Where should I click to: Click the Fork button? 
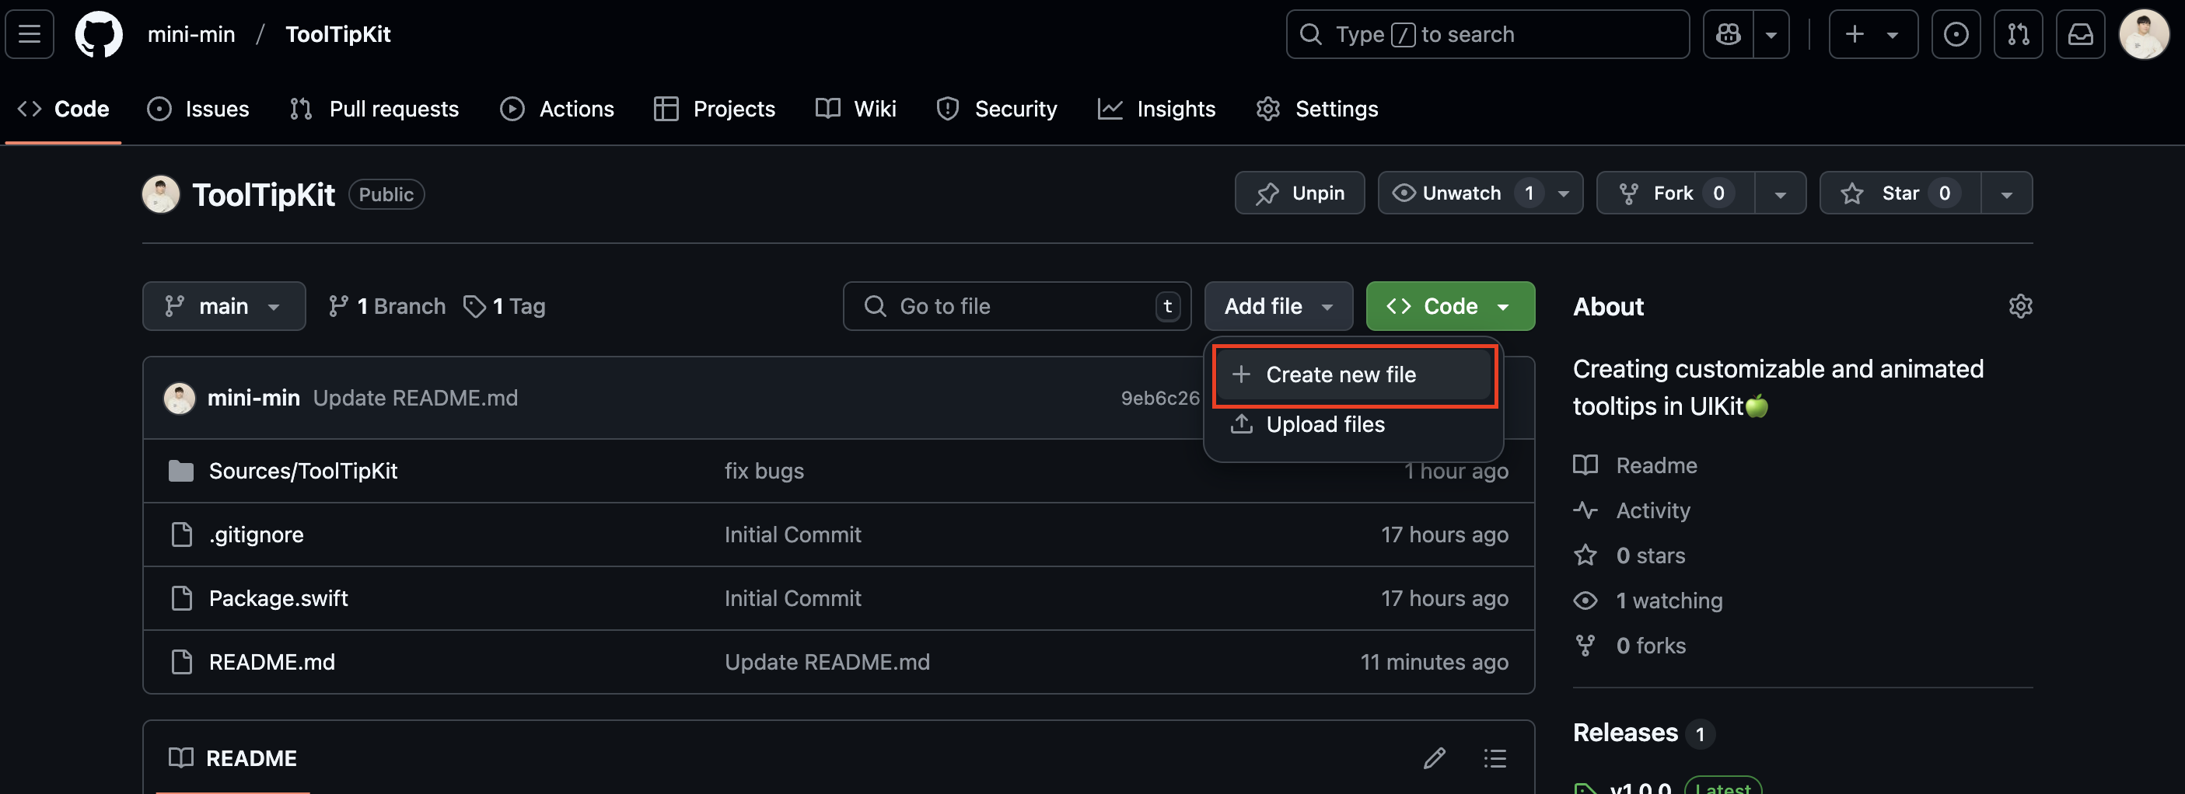click(1675, 193)
